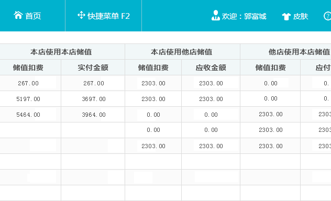Image resolution: width=331 pixels, height=201 pixels.
Task: Open the 快捷菜单 F2 menu
Action: click(104, 16)
